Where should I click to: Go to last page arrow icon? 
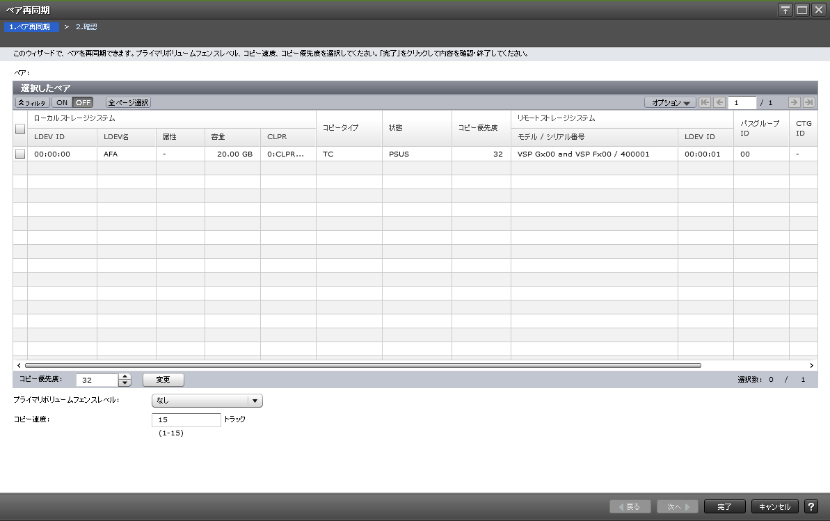click(809, 103)
